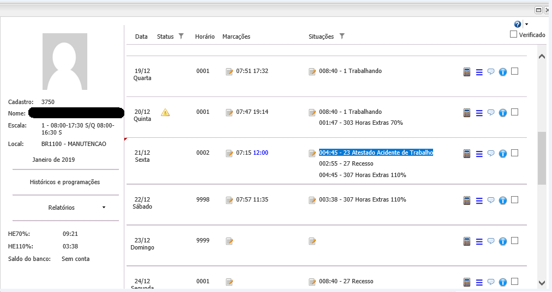Click 001:47 - 303 Horas Extras 70%
The height and width of the screenshot is (292, 552).
[x=361, y=123]
